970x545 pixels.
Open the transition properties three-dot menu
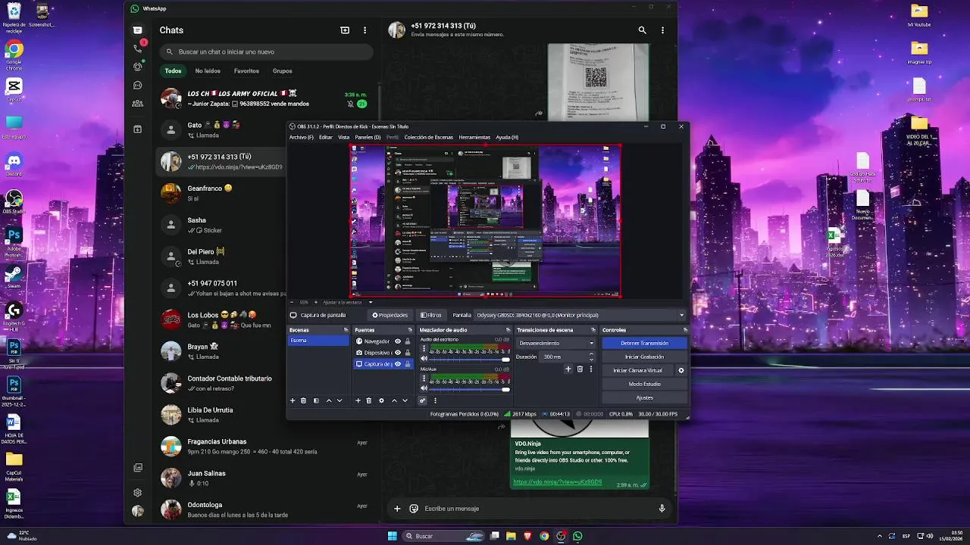click(x=591, y=369)
